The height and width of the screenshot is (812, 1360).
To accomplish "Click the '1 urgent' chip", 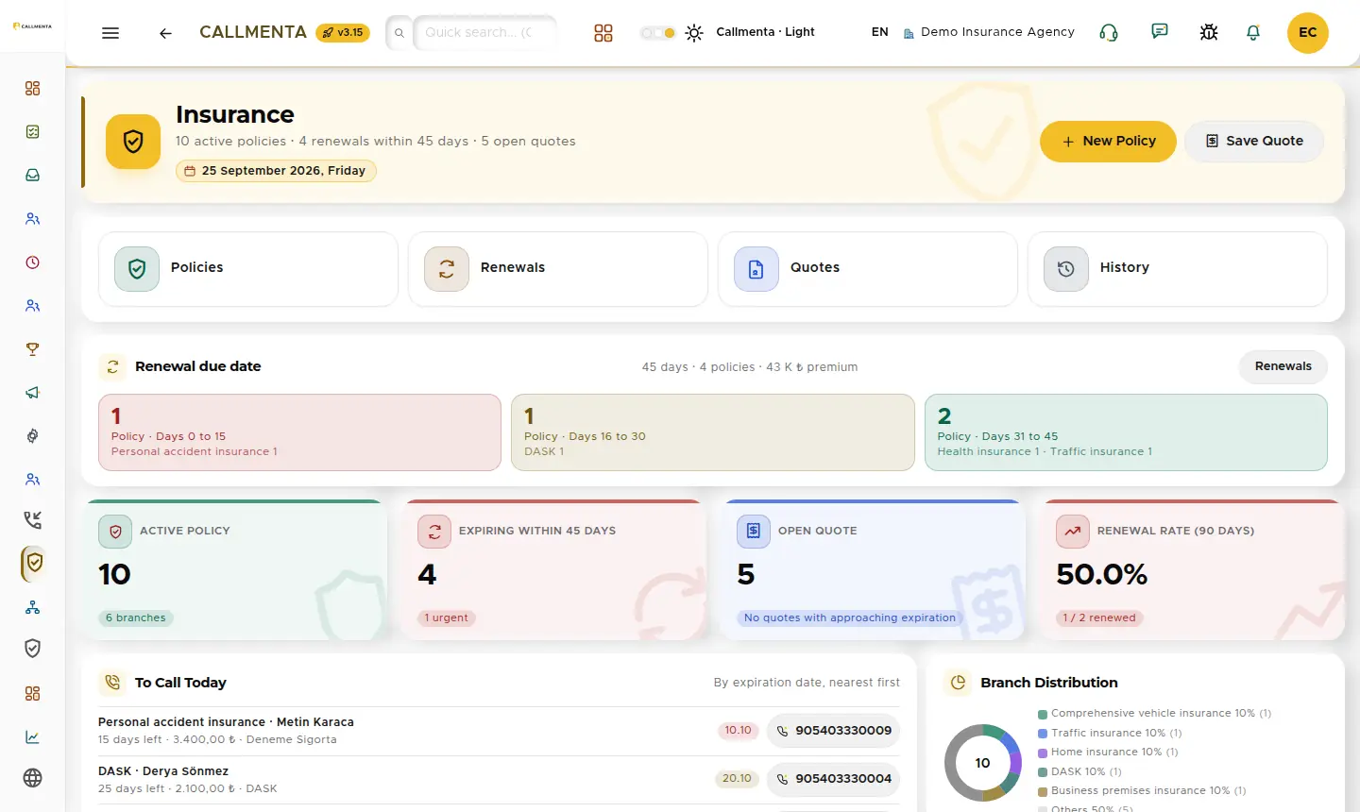I will pyautogui.click(x=446, y=618).
